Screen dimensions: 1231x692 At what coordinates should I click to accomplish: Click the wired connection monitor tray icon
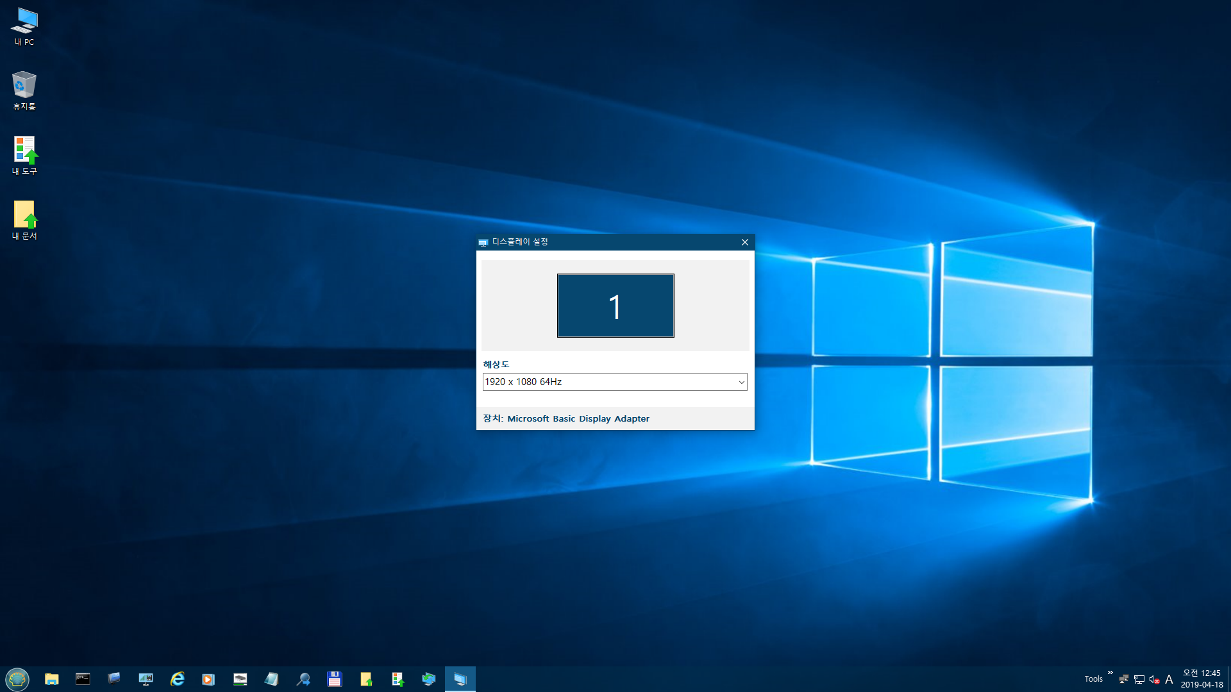pyautogui.click(x=1139, y=679)
